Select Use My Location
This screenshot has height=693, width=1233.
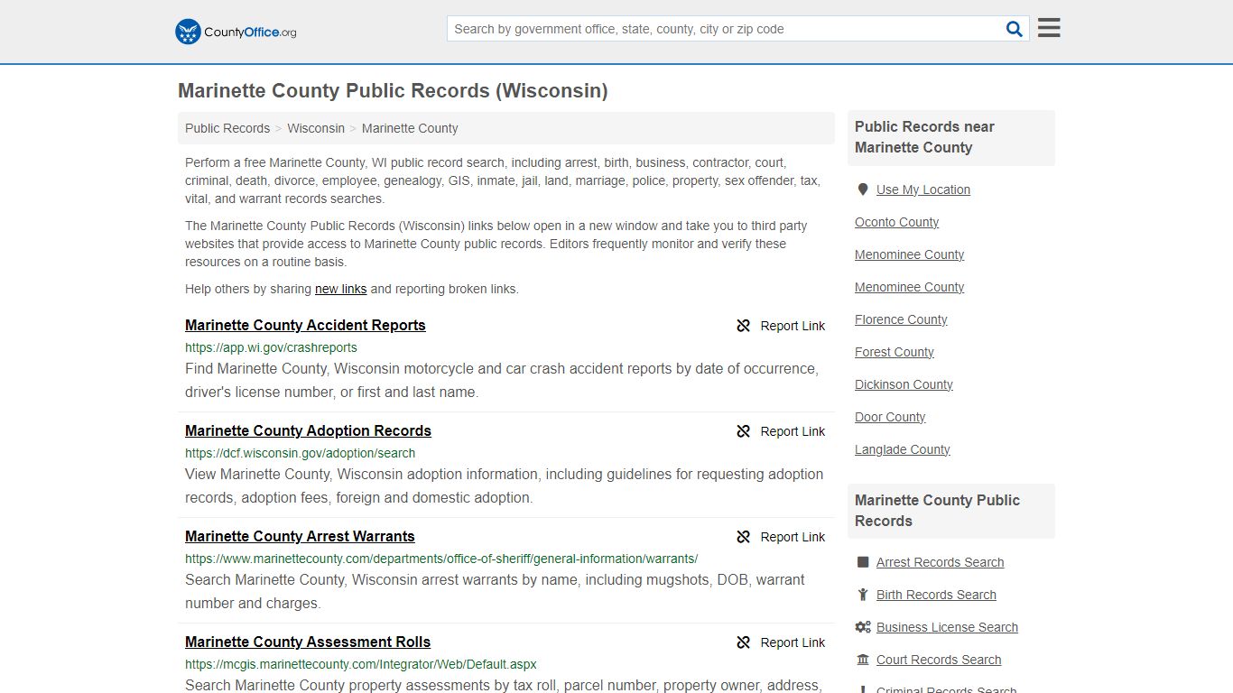point(923,189)
